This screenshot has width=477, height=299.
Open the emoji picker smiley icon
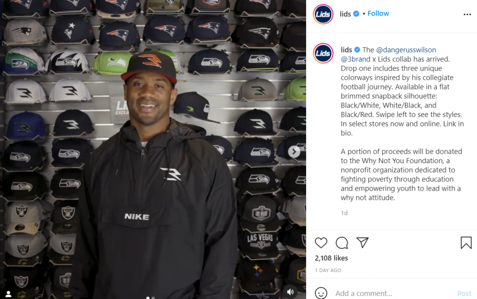pyautogui.click(x=321, y=293)
